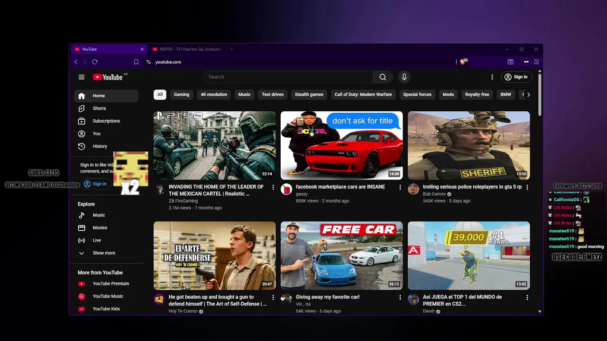Click the search magnifier button
The width and height of the screenshot is (607, 341).
coord(383,77)
